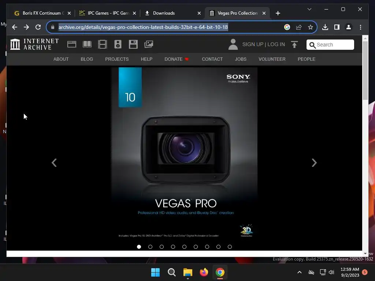Open HELP in Archive menu
This screenshot has height=281, width=375.
click(146, 59)
